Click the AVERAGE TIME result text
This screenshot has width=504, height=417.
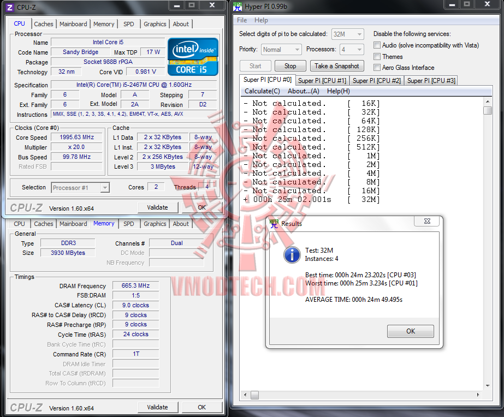point(354,300)
